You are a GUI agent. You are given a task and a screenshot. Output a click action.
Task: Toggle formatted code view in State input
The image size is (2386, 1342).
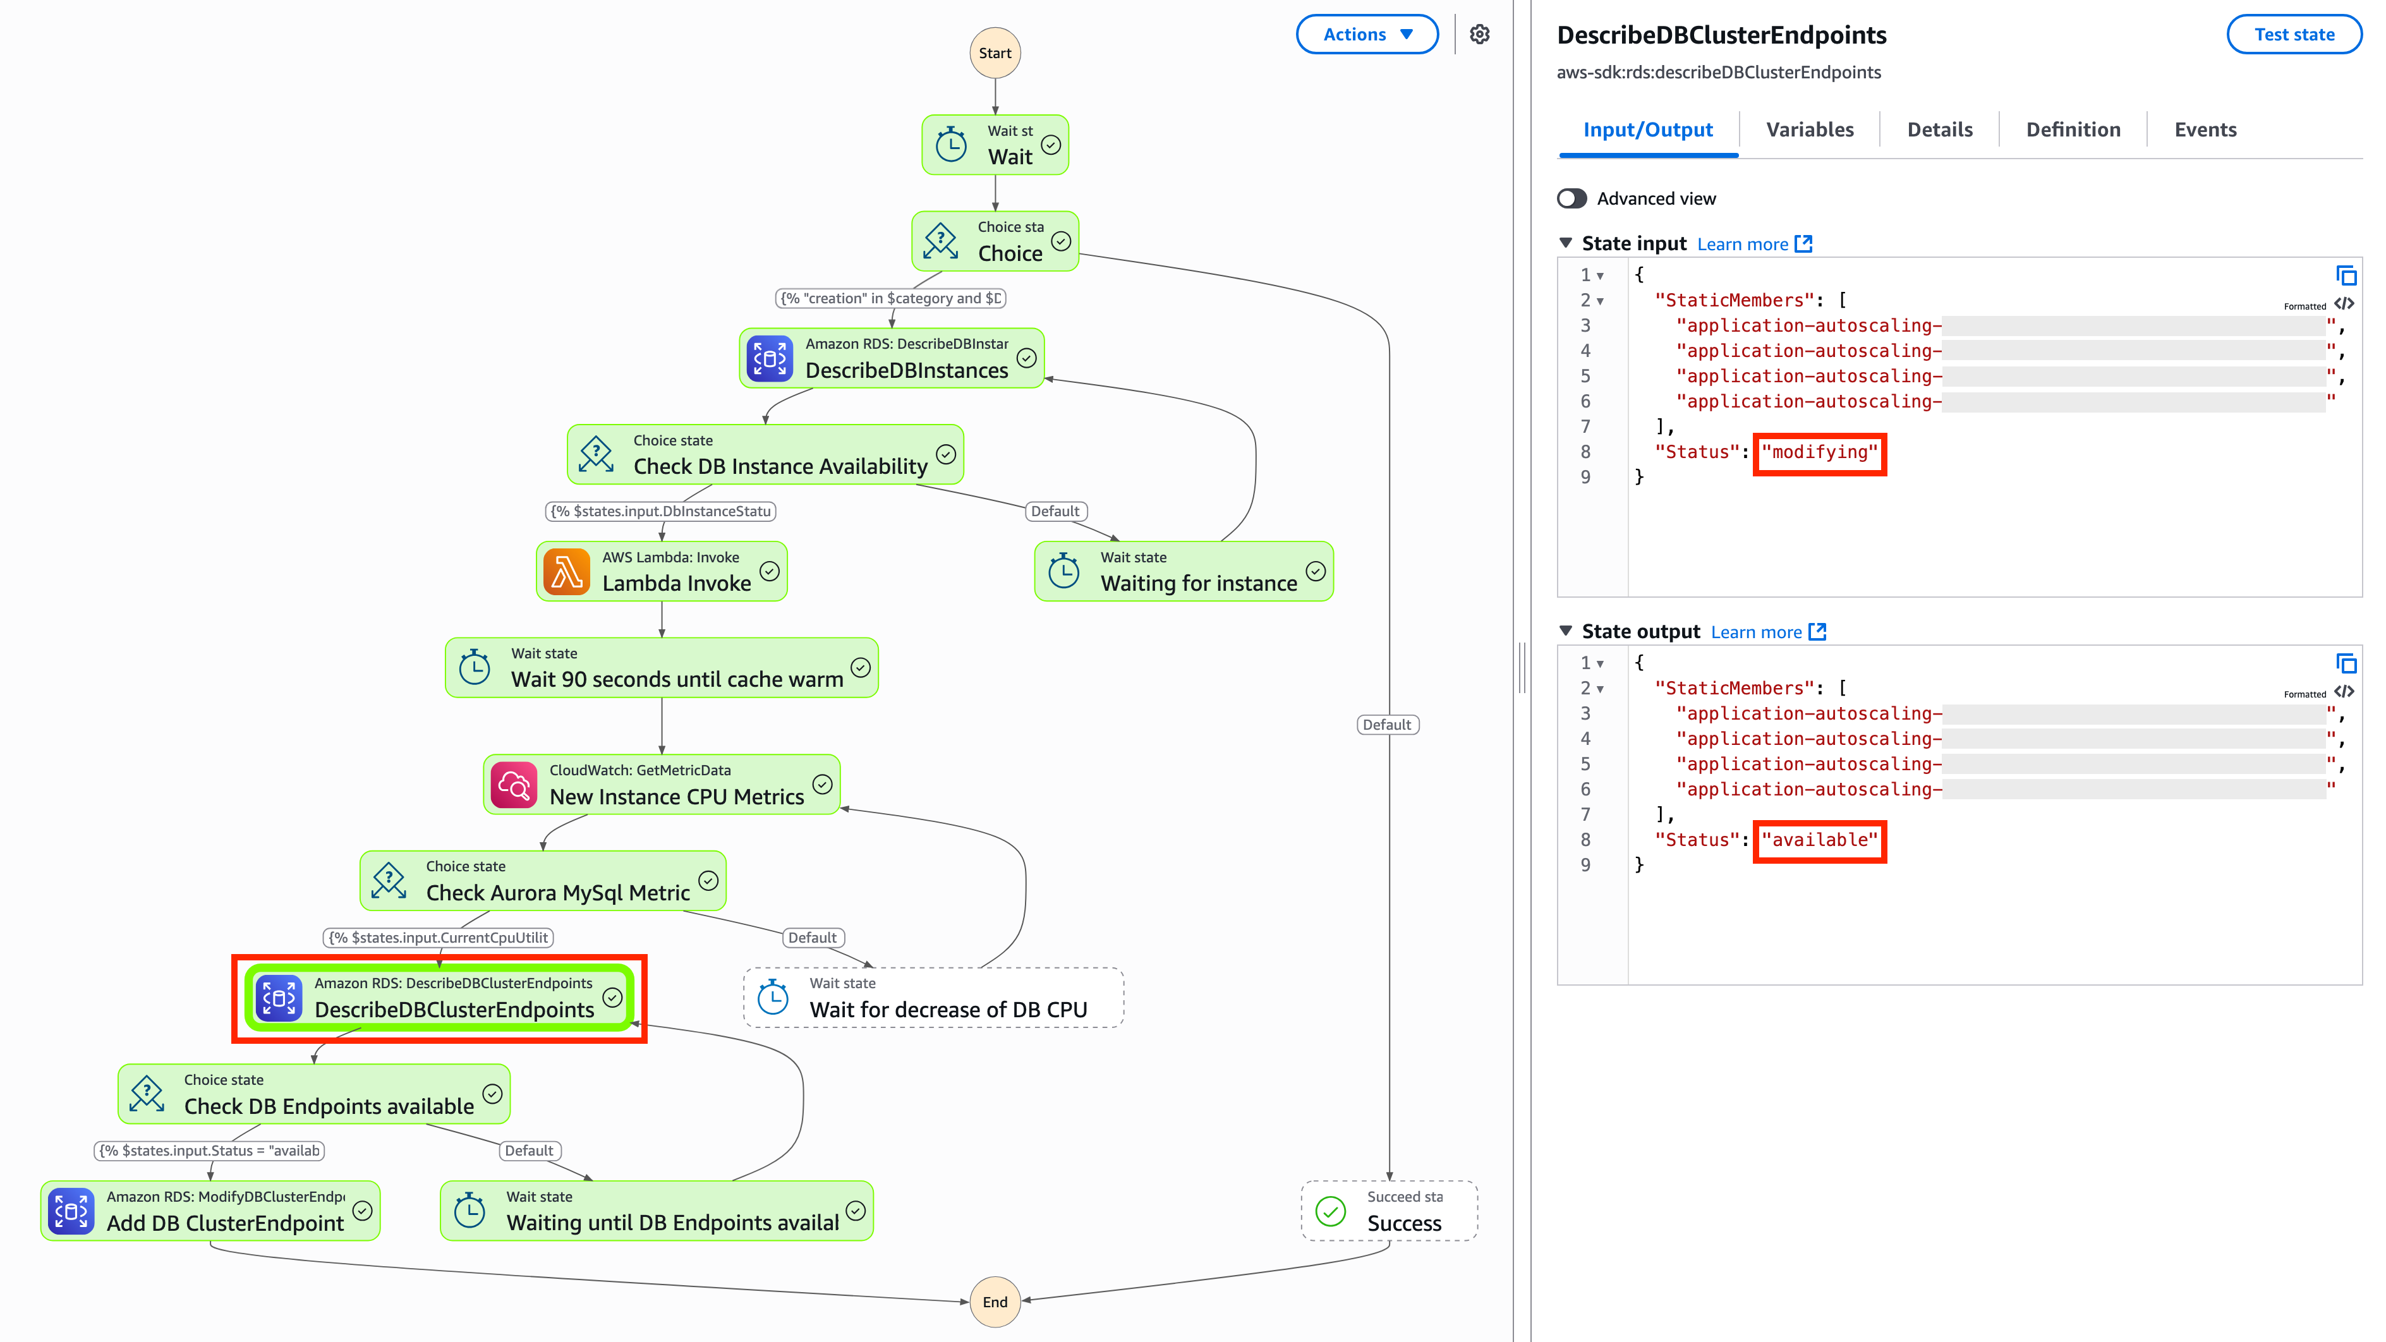pos(2344,304)
